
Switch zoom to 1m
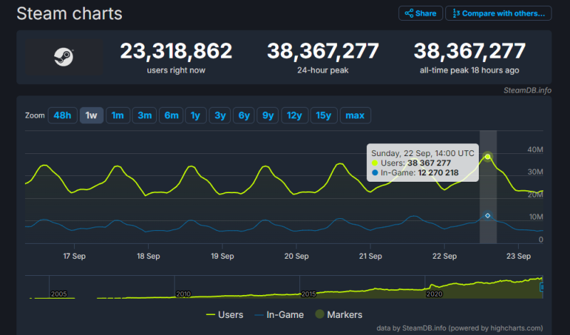coord(118,115)
